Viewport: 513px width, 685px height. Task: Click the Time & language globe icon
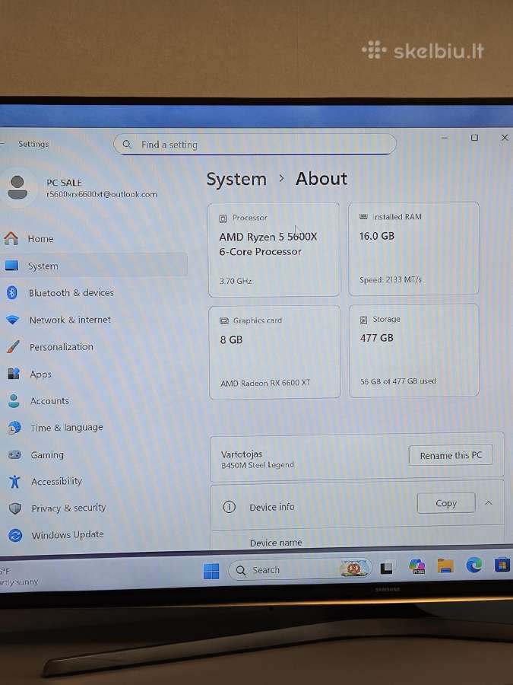coord(14,427)
